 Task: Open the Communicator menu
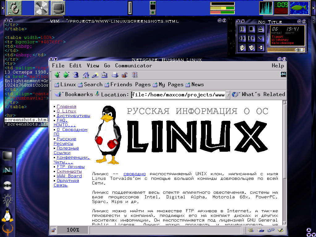(x=133, y=66)
